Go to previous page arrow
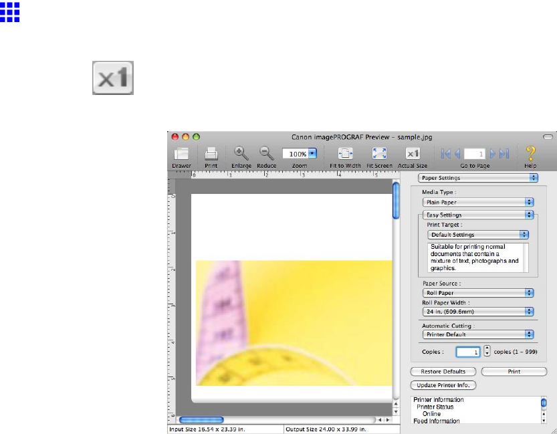The height and width of the screenshot is (434, 557). point(457,154)
